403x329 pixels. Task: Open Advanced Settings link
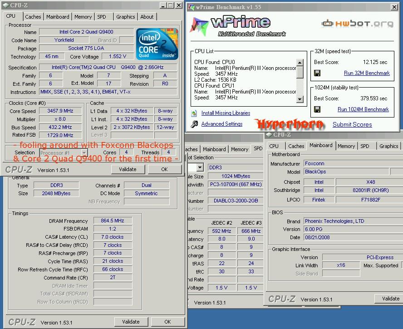click(222, 124)
